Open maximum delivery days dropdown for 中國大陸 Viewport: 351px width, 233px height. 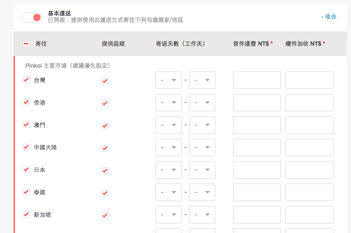pos(202,147)
